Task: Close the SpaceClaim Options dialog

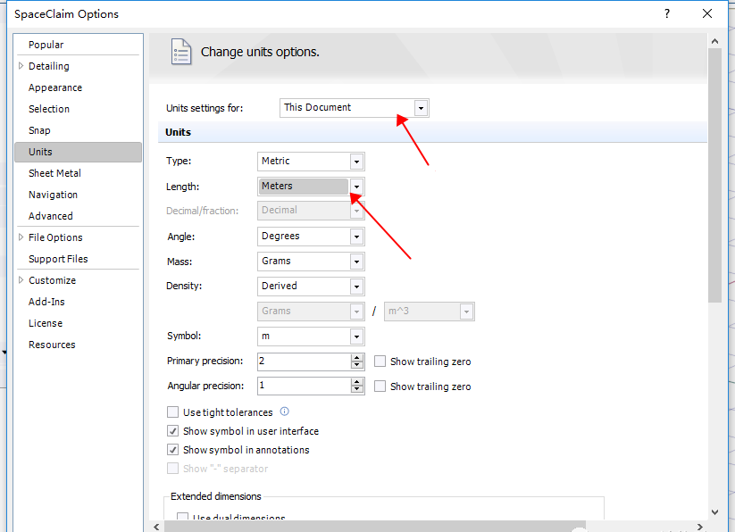Action: point(707,13)
